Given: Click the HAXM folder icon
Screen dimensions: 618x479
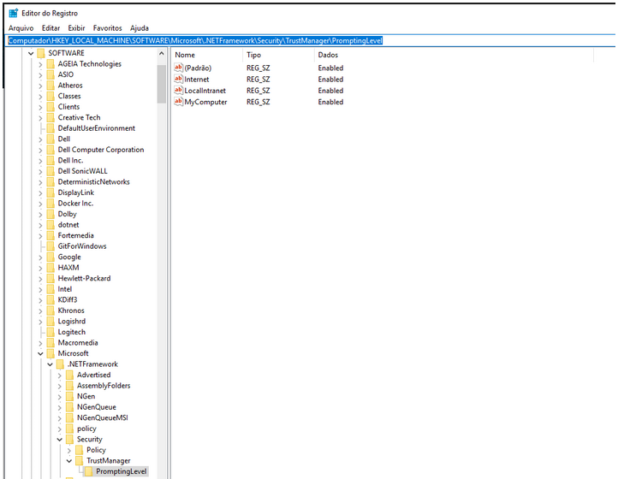Looking at the screenshot, I should click(x=51, y=268).
